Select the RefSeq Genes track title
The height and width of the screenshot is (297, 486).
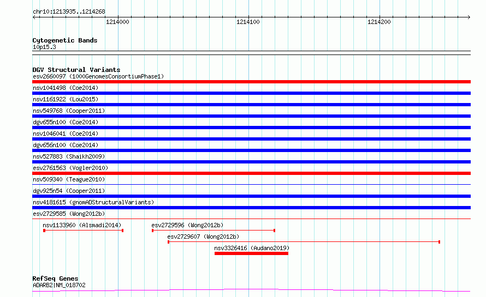(x=55, y=278)
